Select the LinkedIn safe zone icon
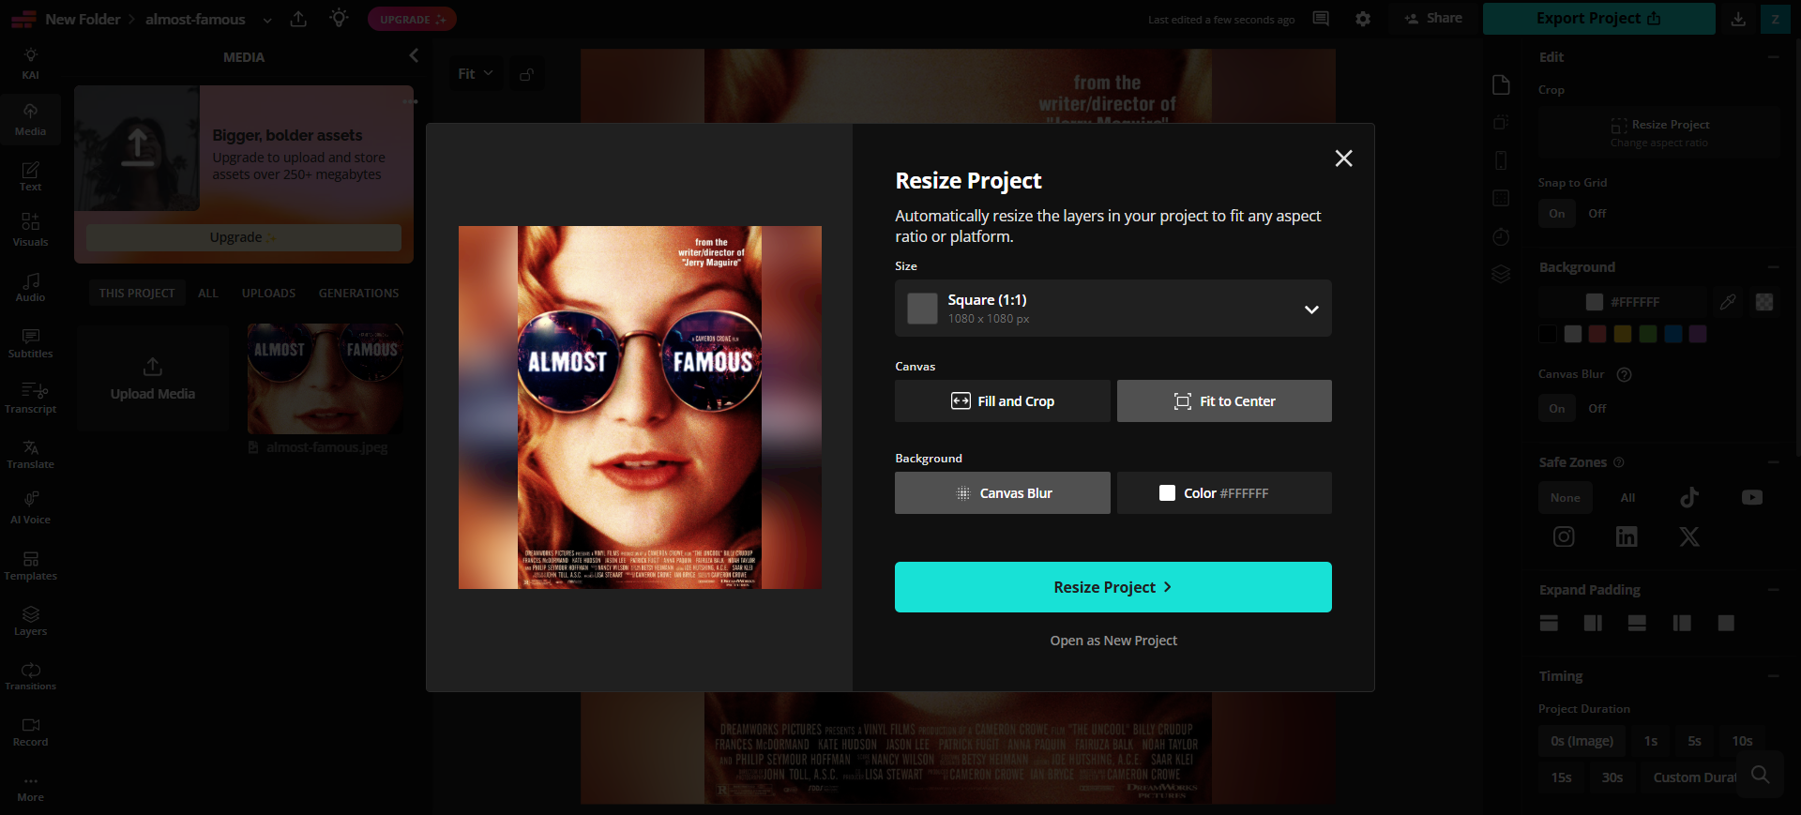 (1627, 536)
